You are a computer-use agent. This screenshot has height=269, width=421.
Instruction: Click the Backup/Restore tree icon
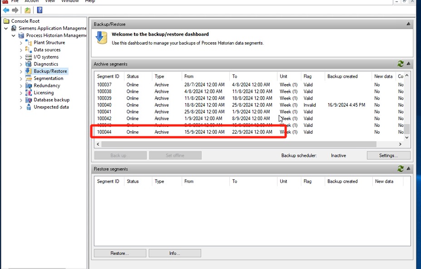29,71
